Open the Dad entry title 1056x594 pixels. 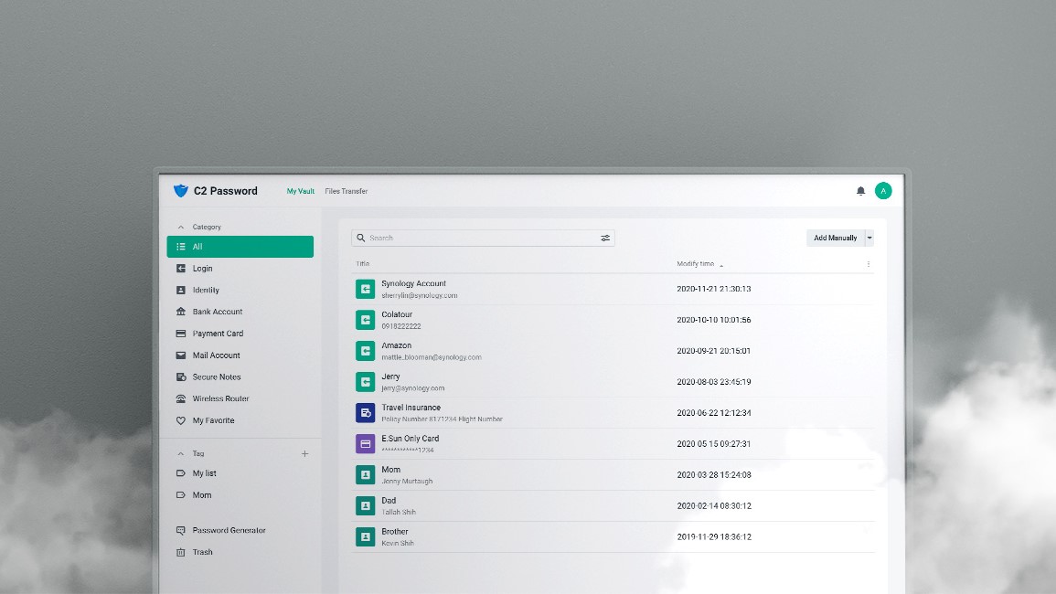click(x=389, y=501)
